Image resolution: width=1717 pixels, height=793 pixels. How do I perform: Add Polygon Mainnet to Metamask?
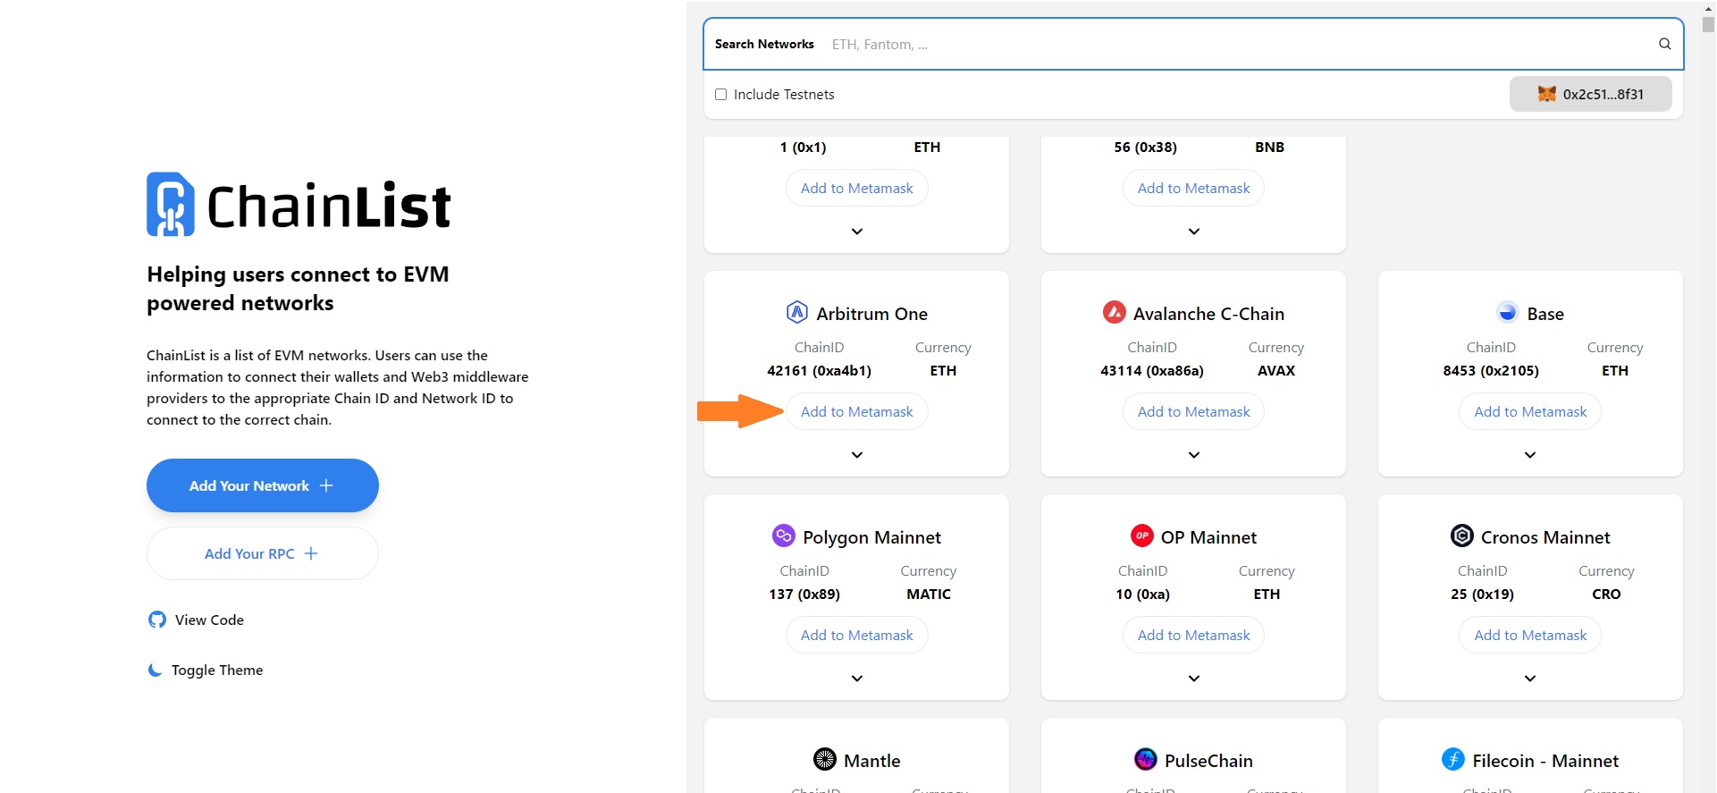857,635
